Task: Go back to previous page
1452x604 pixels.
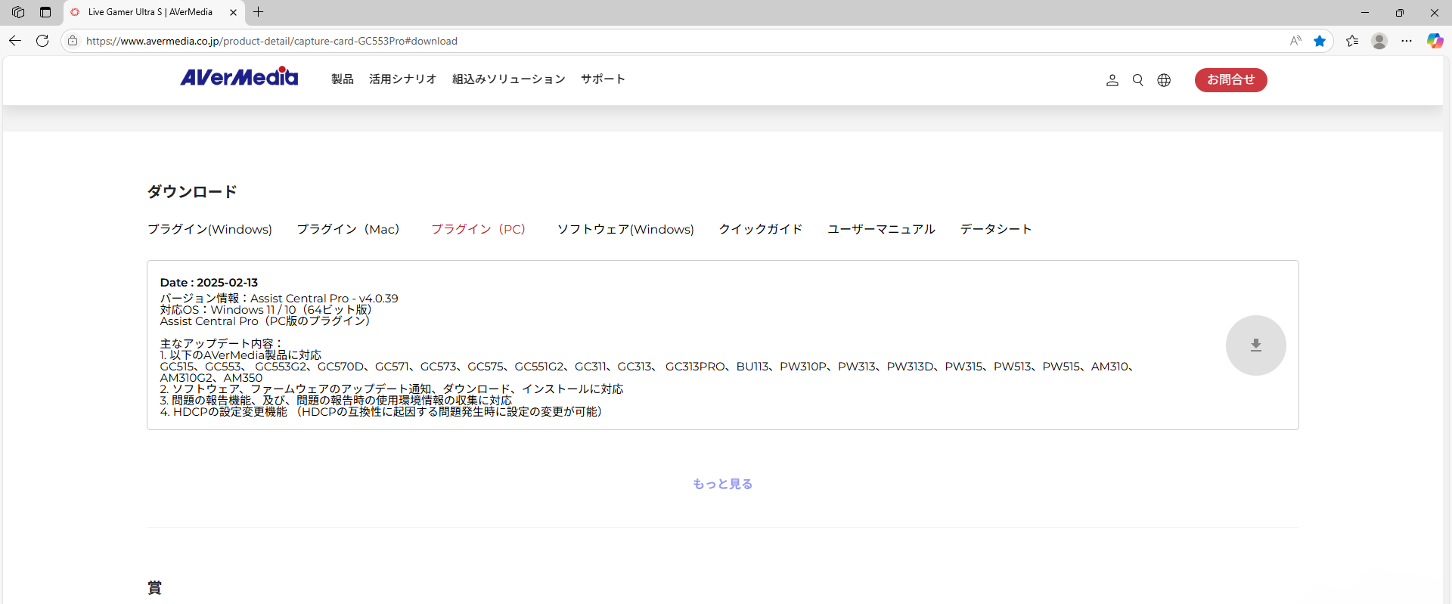Action: (15, 41)
